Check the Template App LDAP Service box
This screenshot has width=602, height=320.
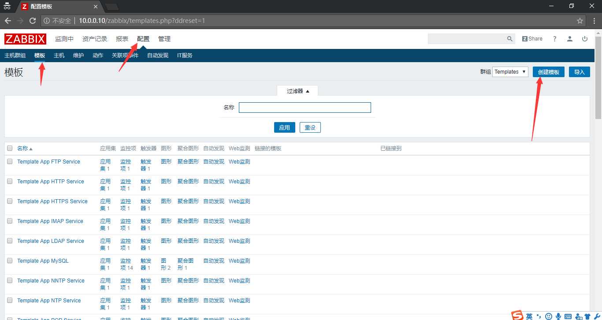point(10,241)
